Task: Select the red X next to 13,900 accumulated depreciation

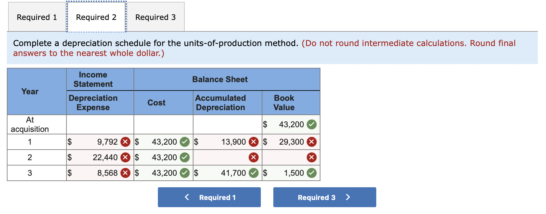Action: click(x=253, y=142)
